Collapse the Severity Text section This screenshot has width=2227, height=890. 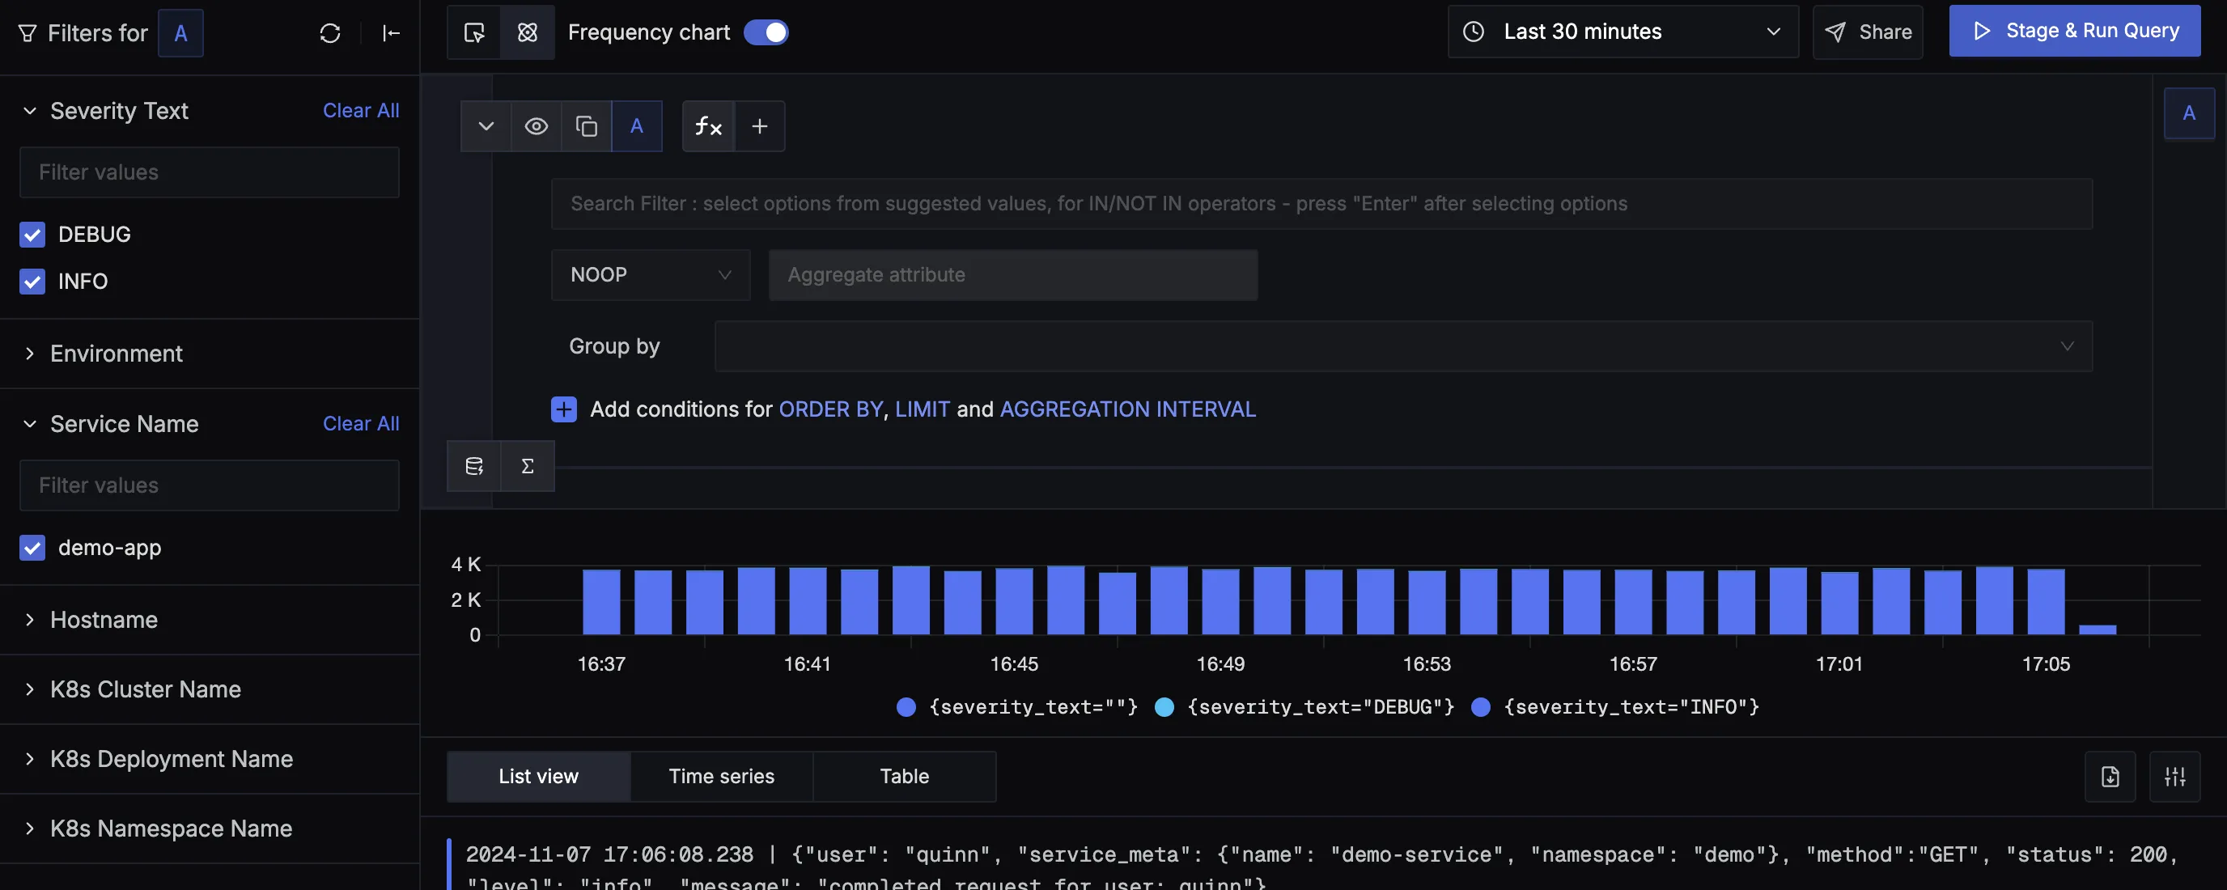coord(29,111)
